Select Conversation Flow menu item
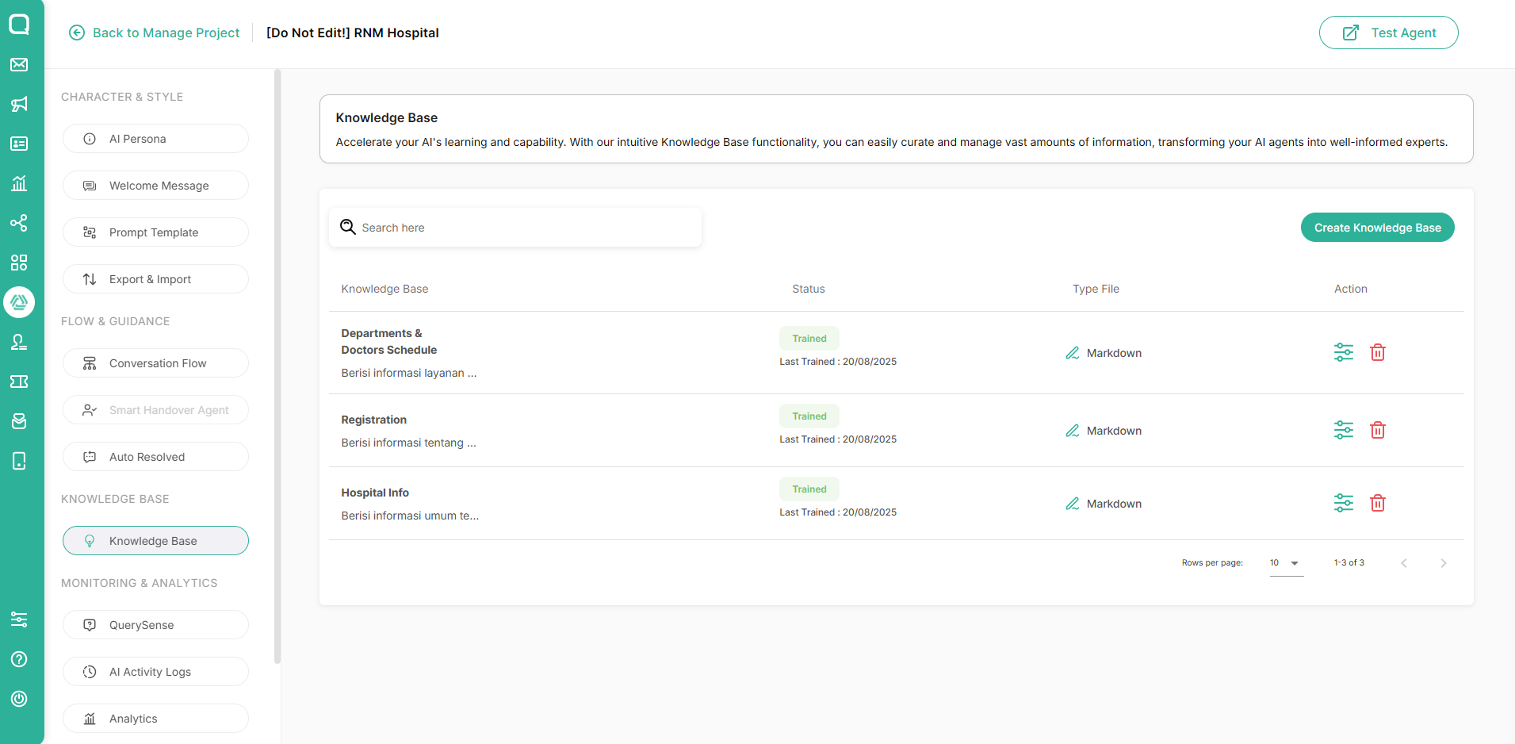 click(155, 363)
